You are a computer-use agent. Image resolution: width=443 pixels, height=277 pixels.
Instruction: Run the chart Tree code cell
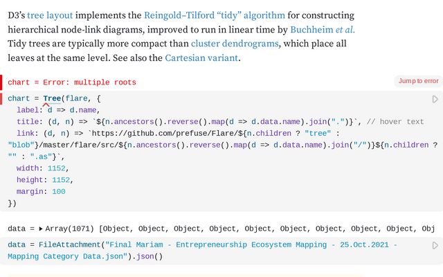[x=435, y=99]
